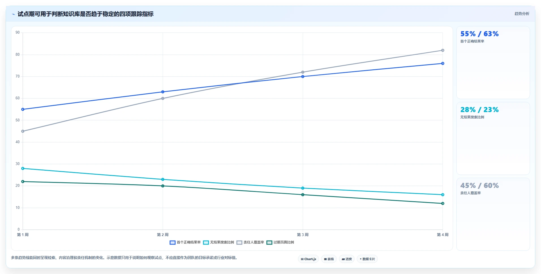Click the cyan 无结果搜索比例 legend swatch
The width and height of the screenshot is (541, 274).
[206, 243]
